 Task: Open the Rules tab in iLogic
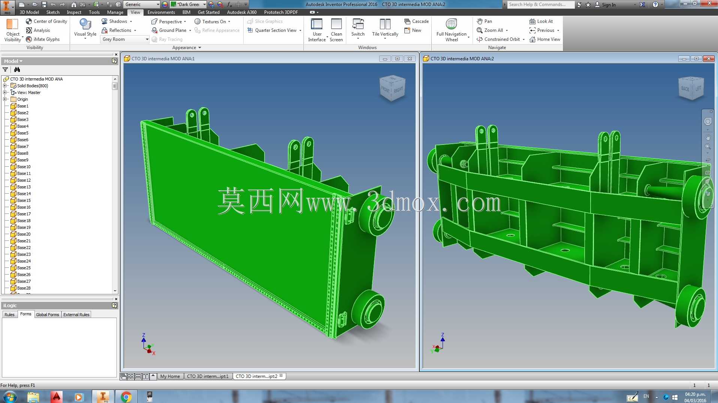point(9,315)
